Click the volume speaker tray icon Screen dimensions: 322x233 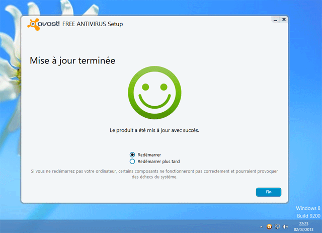coord(285,226)
